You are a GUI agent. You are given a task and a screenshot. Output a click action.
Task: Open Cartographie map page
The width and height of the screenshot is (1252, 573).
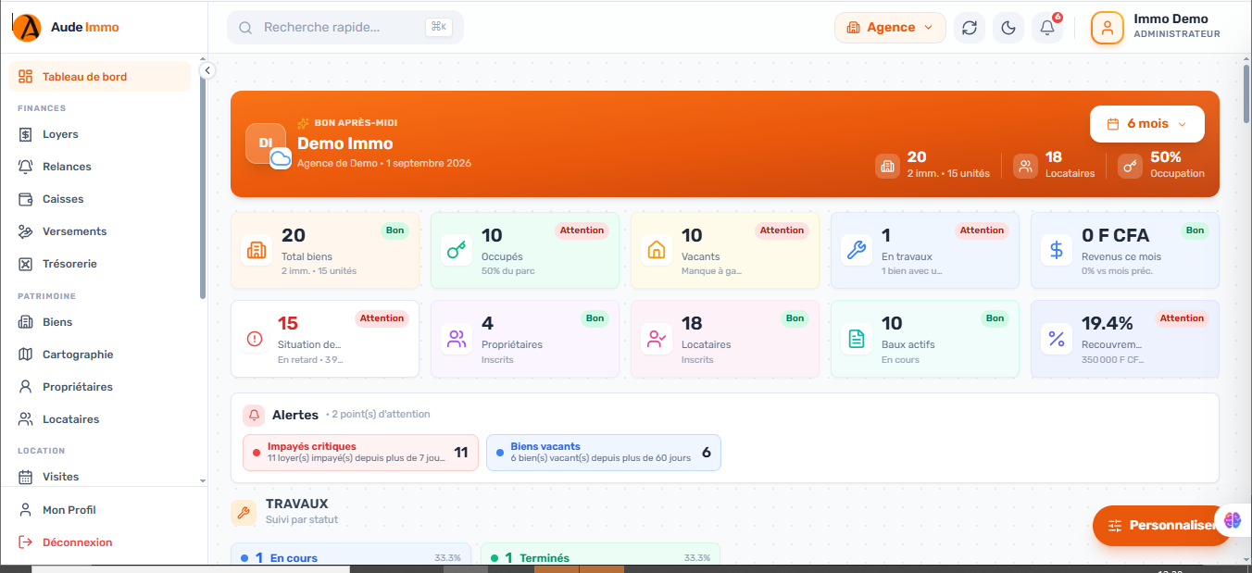point(99,355)
